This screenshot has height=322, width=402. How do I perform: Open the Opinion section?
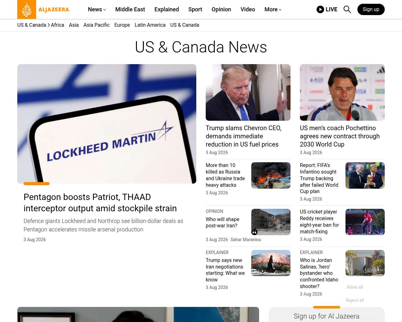(x=221, y=9)
